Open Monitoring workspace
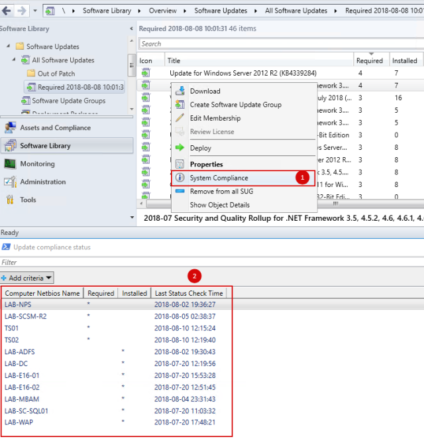Image resolution: width=424 pixels, height=441 pixels. point(67,164)
